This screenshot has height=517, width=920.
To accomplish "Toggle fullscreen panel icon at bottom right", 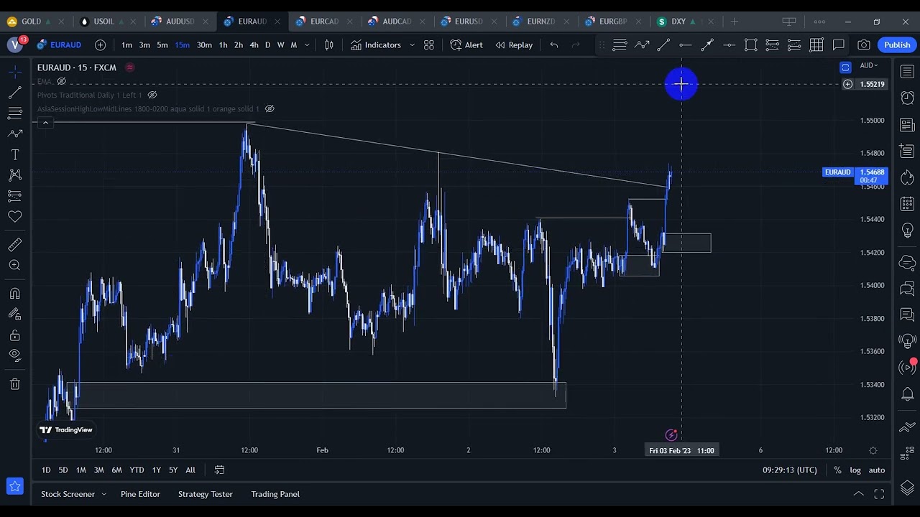I will [x=879, y=494].
